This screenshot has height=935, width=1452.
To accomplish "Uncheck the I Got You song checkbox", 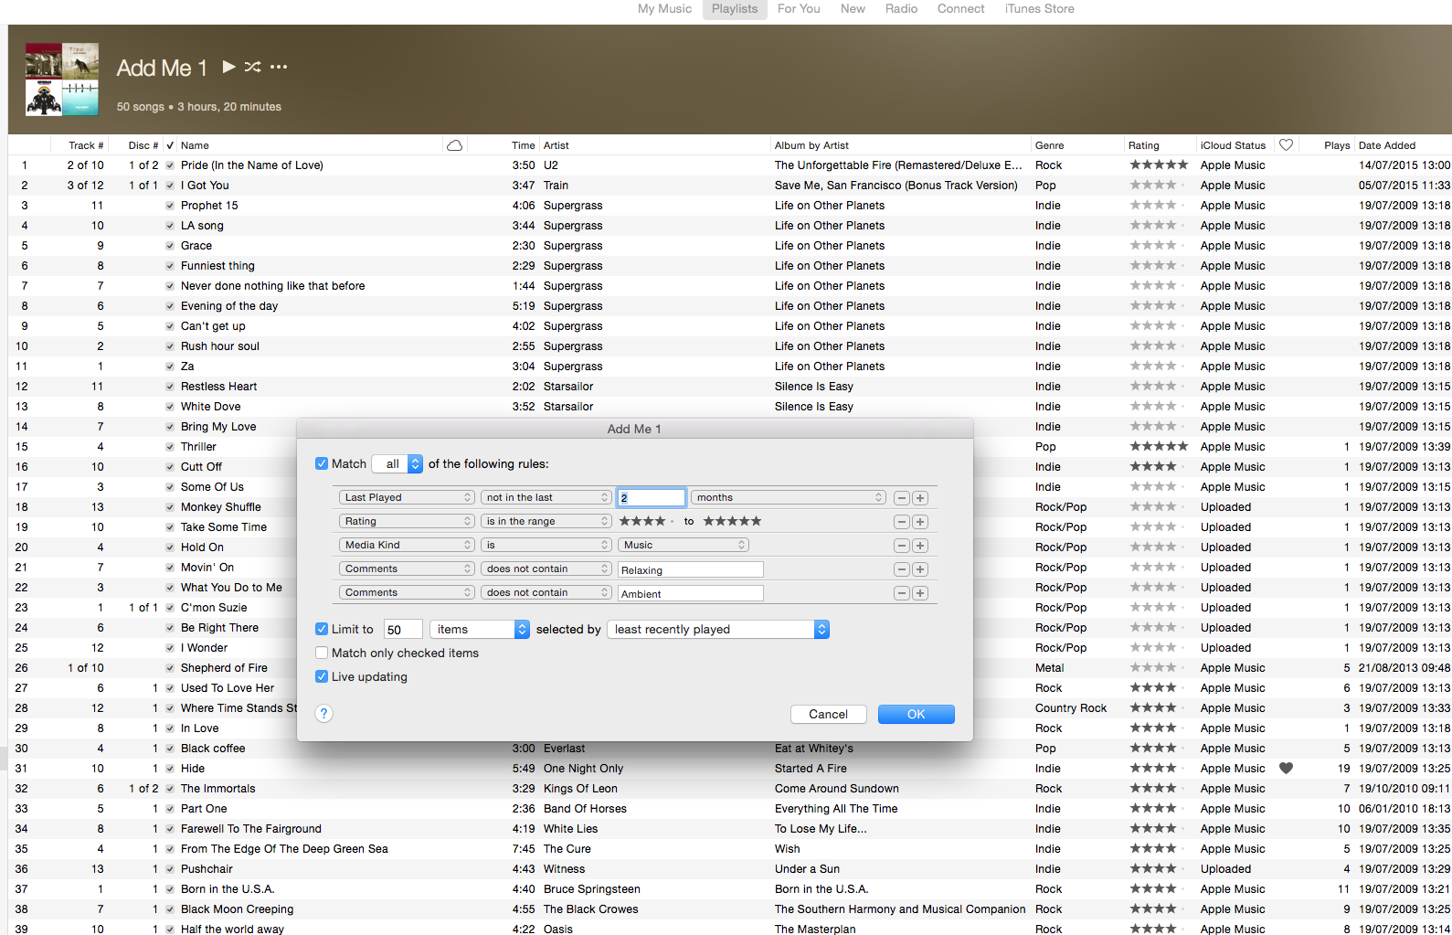I will 170,186.
